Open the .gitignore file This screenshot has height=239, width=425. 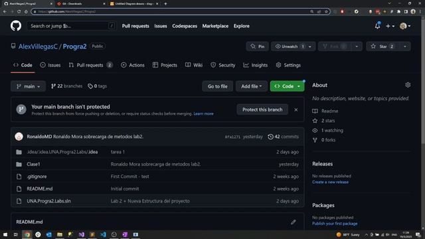(37, 177)
